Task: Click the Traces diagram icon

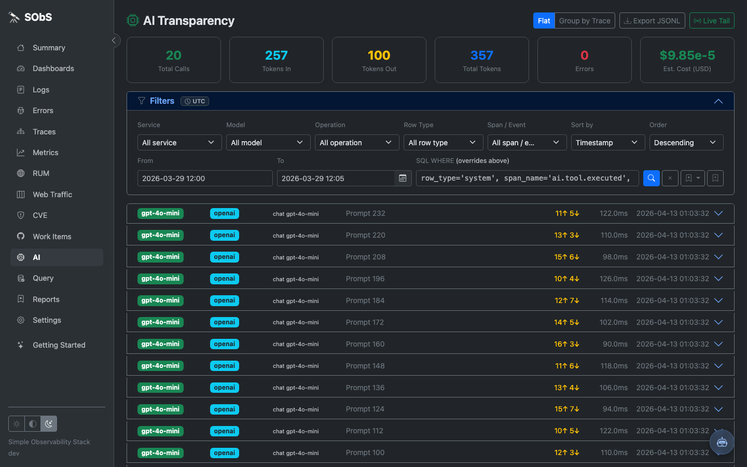Action: [21, 132]
